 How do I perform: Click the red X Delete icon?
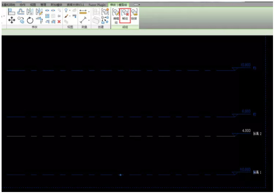59,22
